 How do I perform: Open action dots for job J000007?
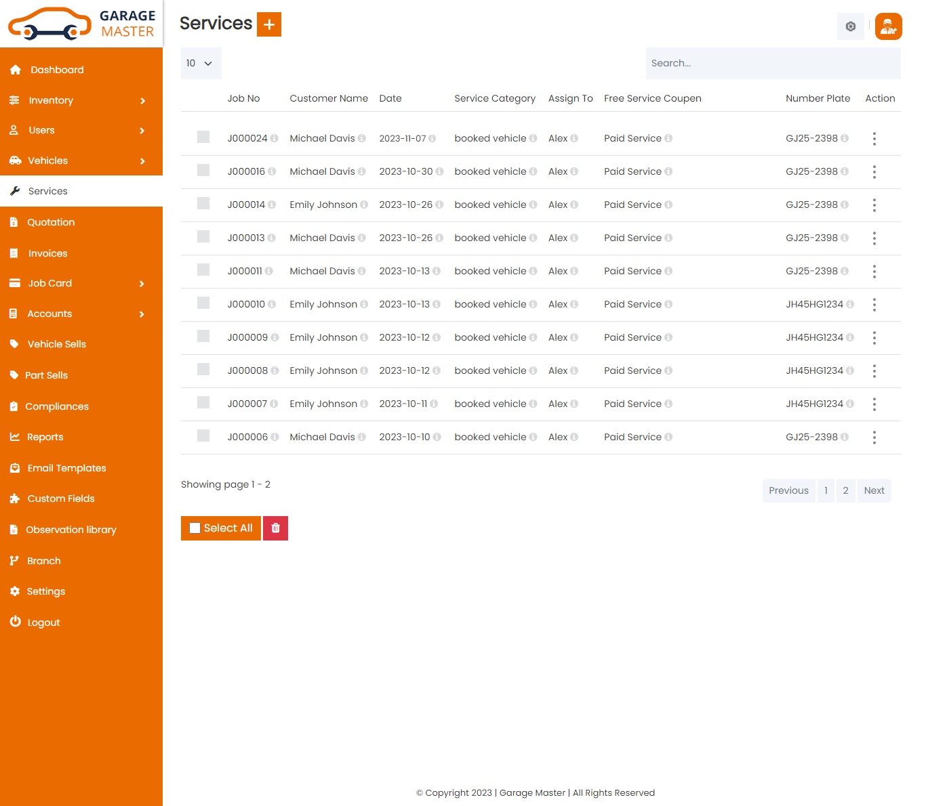coord(874,404)
